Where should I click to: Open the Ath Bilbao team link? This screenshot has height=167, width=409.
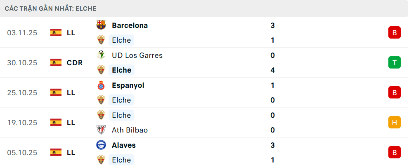[130, 130]
